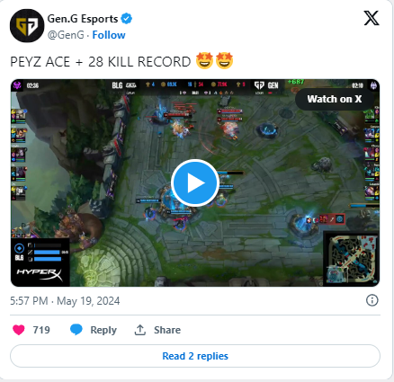
Task: Follow the @GenG account
Action: coord(109,35)
